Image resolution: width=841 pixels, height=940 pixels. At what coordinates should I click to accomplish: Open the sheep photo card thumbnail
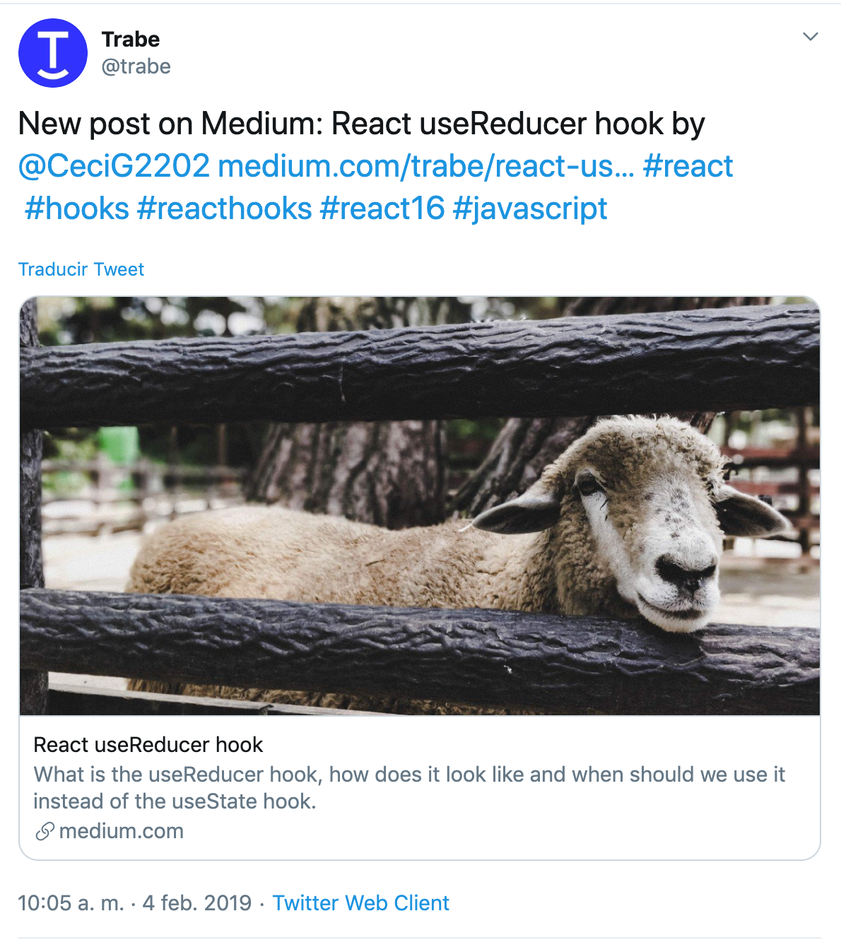point(420,506)
